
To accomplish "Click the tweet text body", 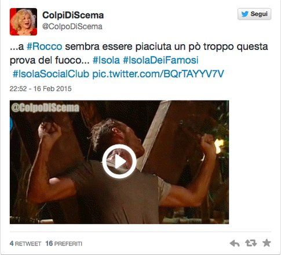I will click(138, 60).
